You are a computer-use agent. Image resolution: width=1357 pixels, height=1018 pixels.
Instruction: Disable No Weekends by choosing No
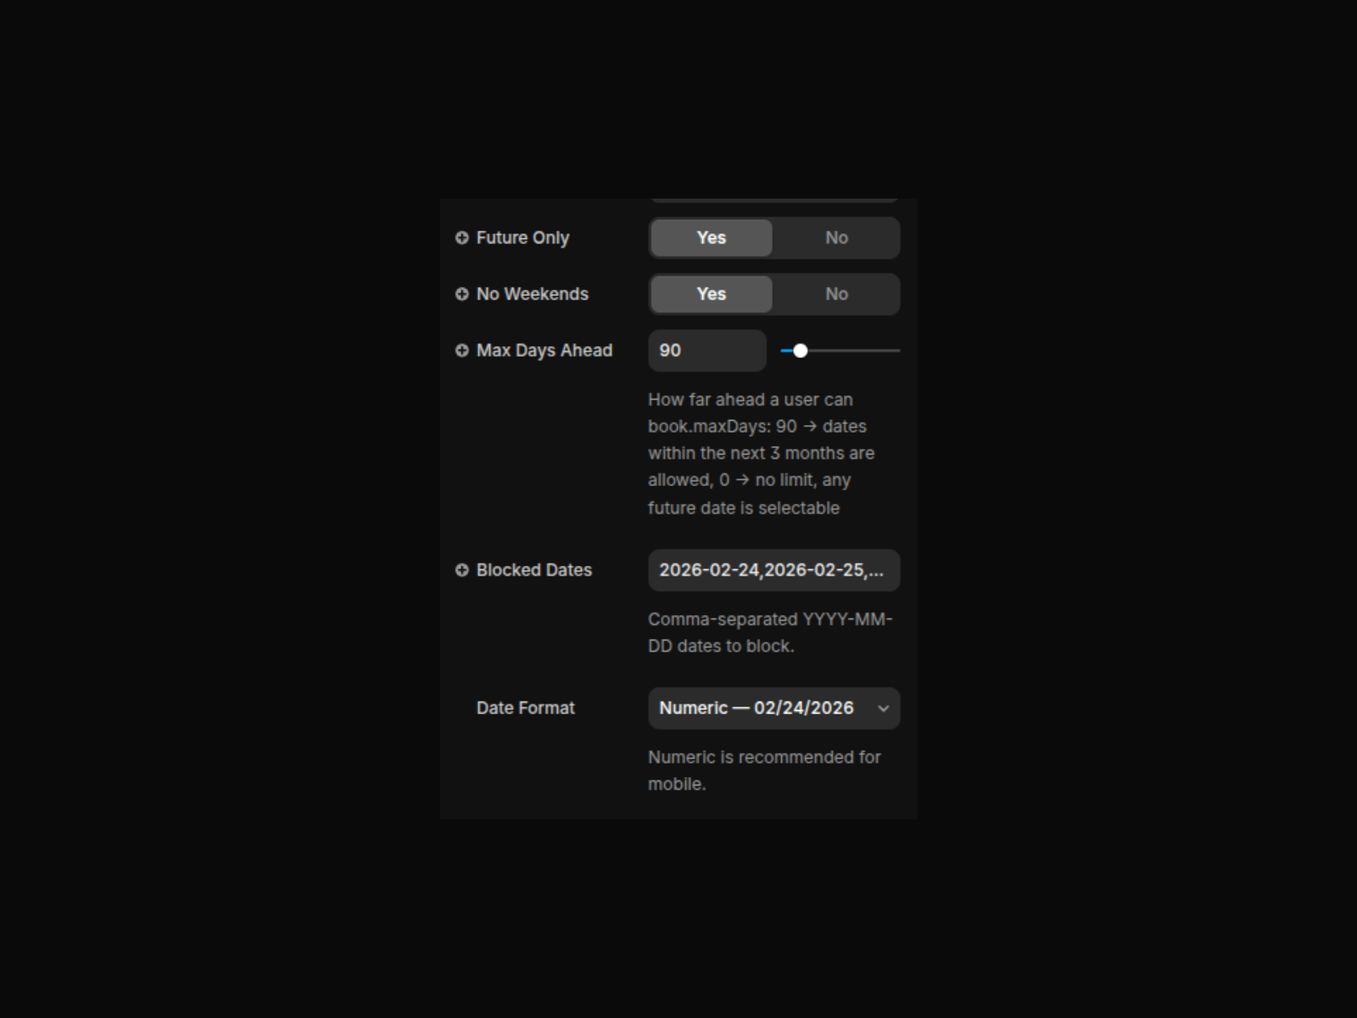point(836,294)
